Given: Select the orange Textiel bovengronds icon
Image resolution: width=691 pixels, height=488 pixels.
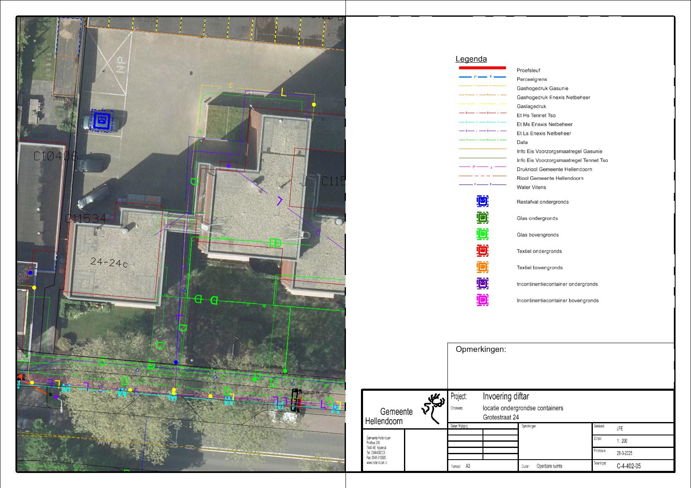Looking at the screenshot, I should point(482,267).
